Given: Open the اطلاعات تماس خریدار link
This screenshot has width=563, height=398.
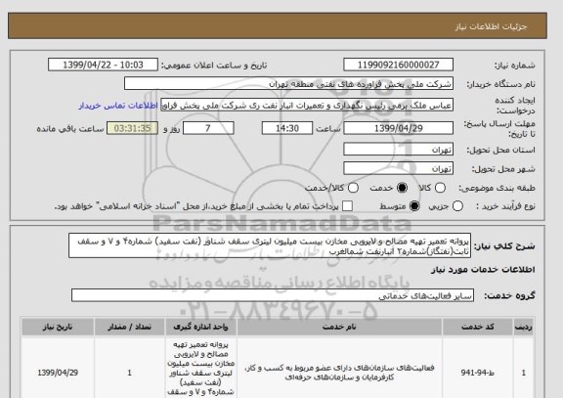Looking at the screenshot, I should pos(118,106).
